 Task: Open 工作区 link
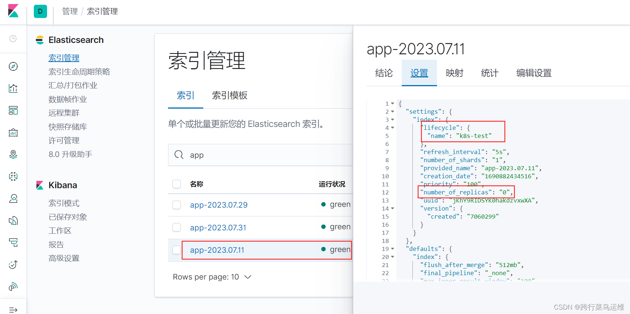pos(60,231)
